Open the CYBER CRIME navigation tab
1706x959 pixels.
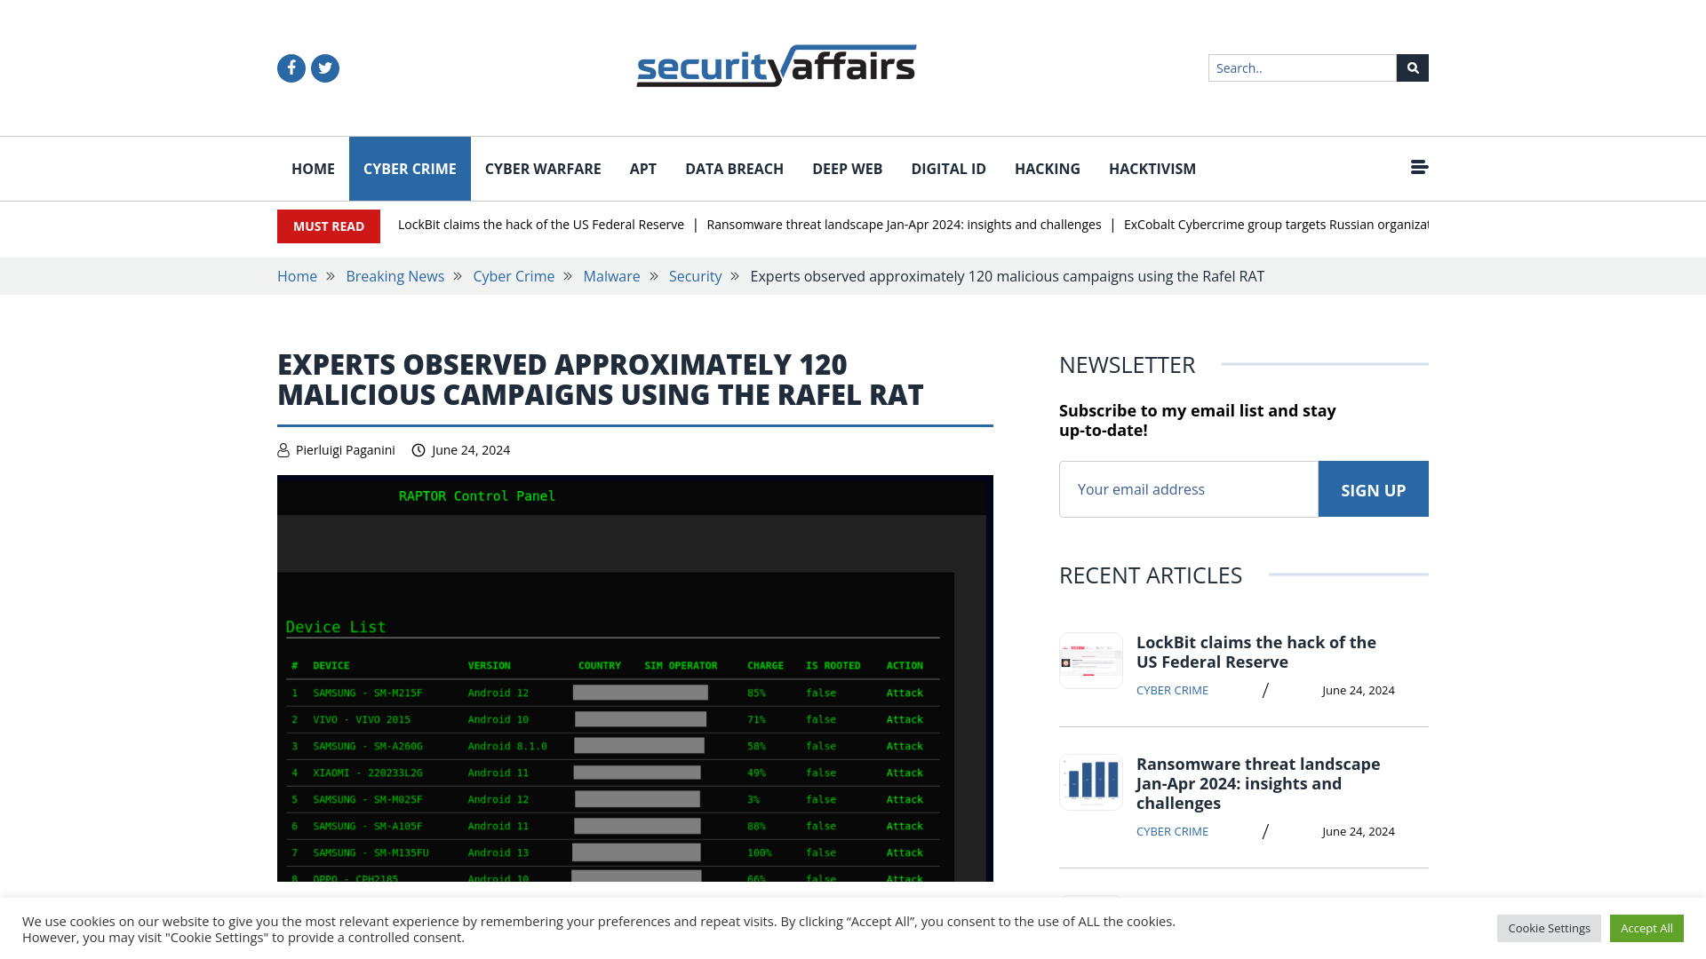pos(411,168)
